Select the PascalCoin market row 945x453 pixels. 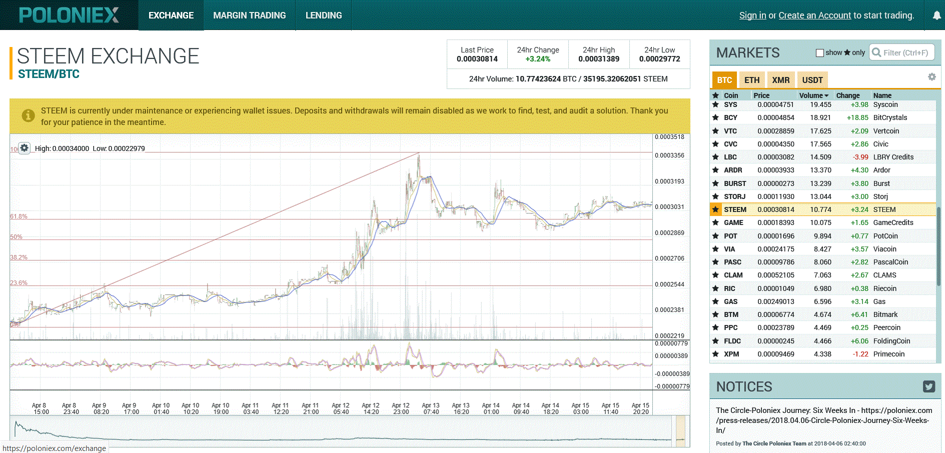click(823, 262)
